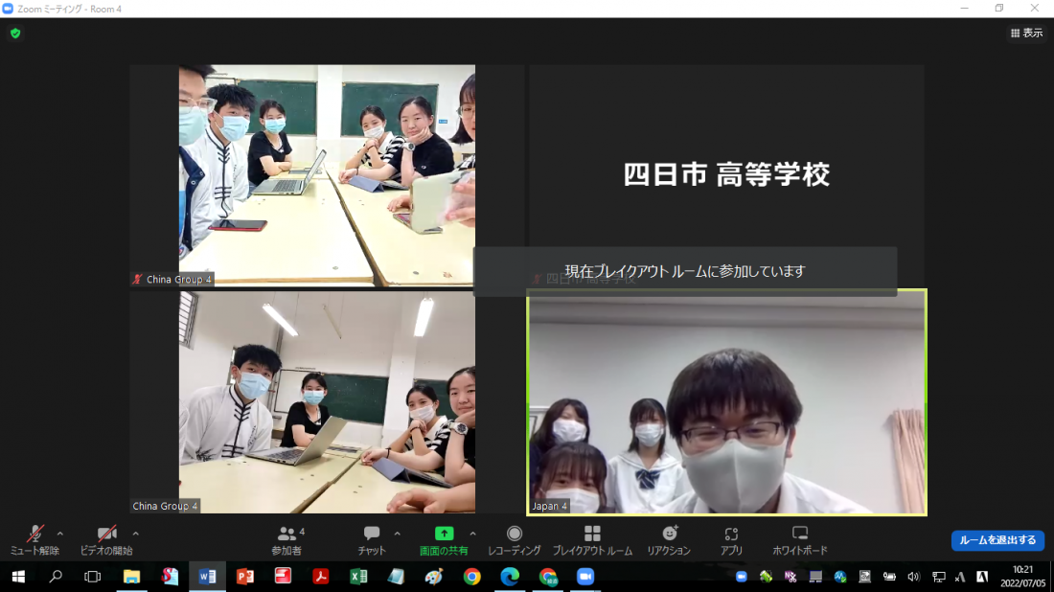Image resolution: width=1054 pixels, height=592 pixels.
Task: Open 表示 view layout menu
Action: (1026, 33)
